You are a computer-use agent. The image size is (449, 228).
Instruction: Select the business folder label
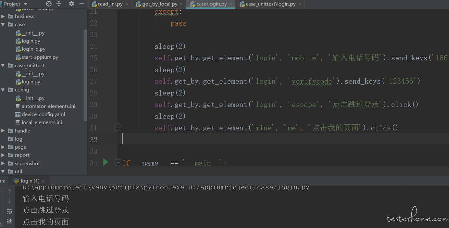pos(25,16)
